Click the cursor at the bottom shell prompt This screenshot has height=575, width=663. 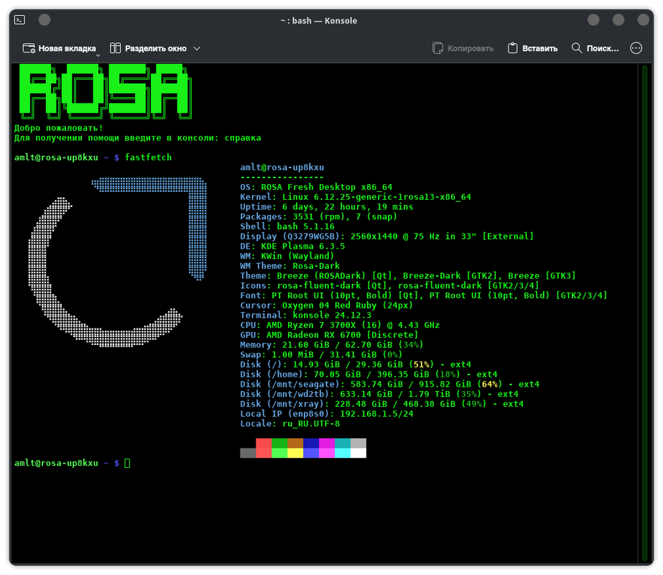(x=127, y=463)
